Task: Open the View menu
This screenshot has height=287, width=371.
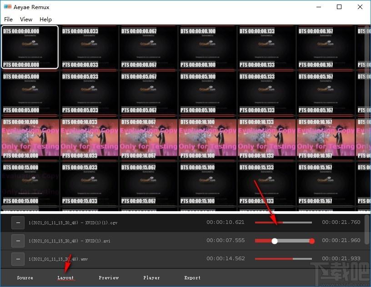Action: (26, 20)
